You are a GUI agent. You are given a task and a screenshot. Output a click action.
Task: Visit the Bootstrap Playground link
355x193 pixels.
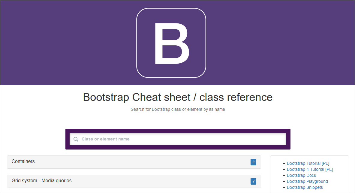click(307, 181)
